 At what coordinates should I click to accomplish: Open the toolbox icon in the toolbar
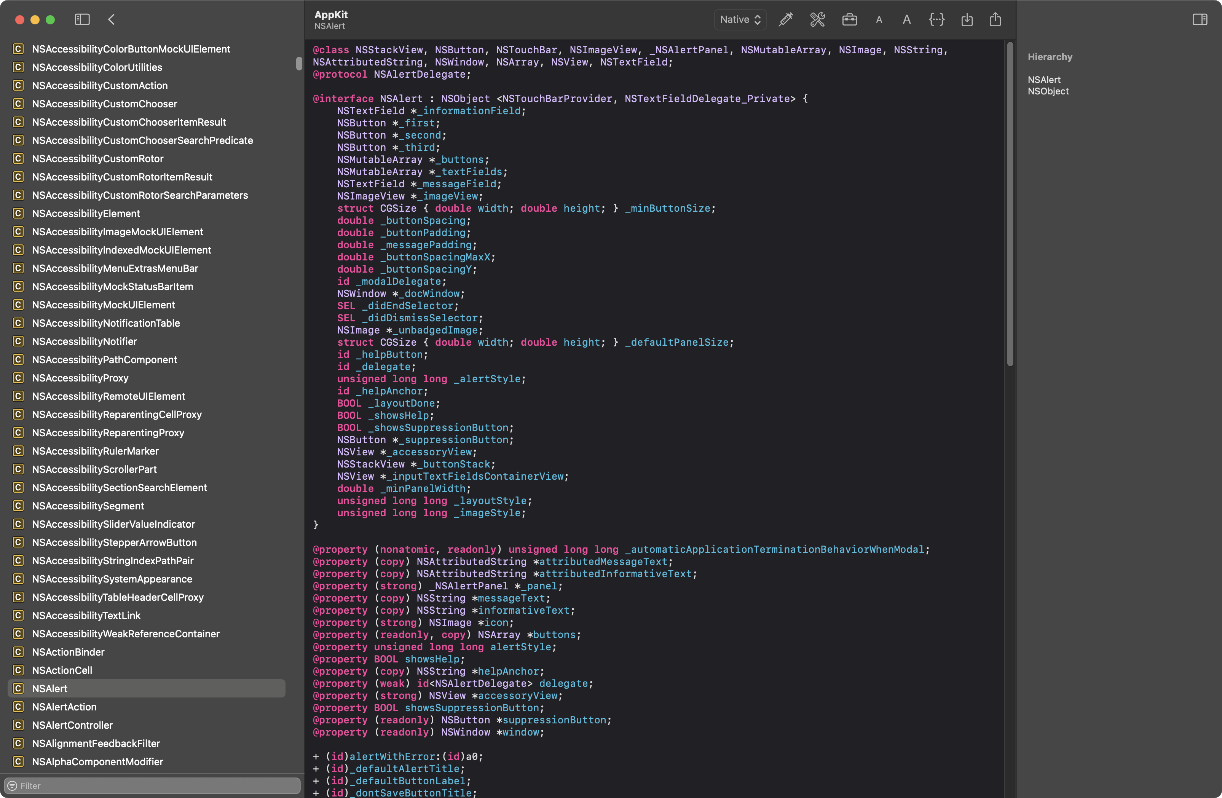(x=850, y=19)
